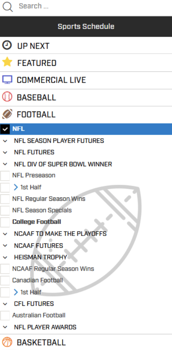Enable the College Football checkbox
The width and height of the screenshot is (172, 350).
pos(5,222)
